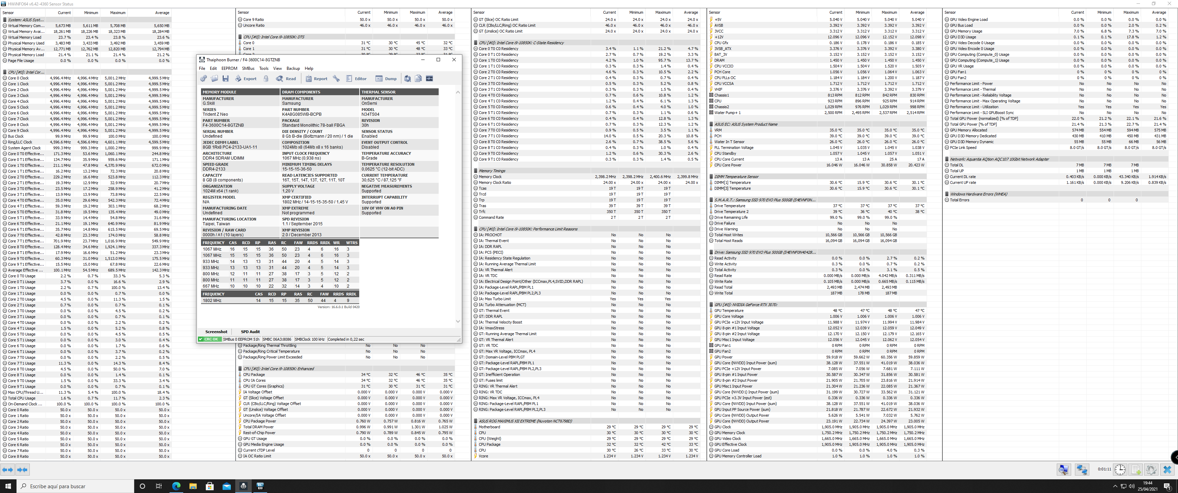Open the Edit menu in Thaiphoon Burner
Viewport: 1178px width, 493px height.
click(x=213, y=68)
